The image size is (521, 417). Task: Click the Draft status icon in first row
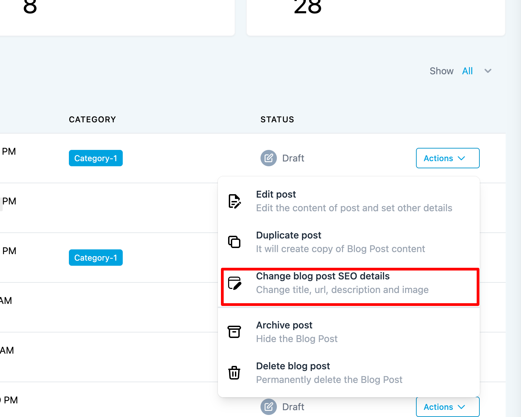pyautogui.click(x=269, y=158)
